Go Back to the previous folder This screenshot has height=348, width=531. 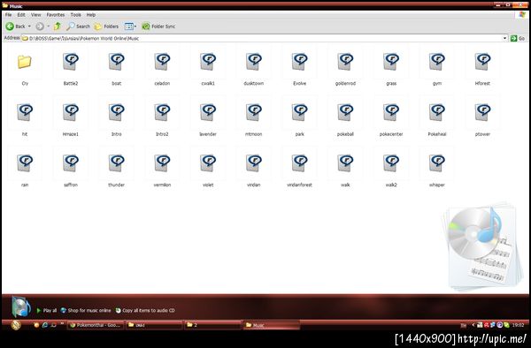click(15, 26)
